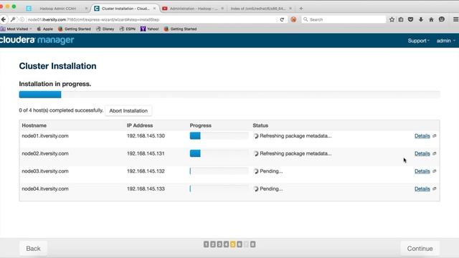Click node03 Pending status text

pos(271,171)
